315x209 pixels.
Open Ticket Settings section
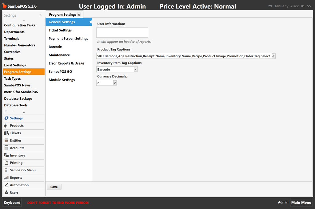(69, 30)
